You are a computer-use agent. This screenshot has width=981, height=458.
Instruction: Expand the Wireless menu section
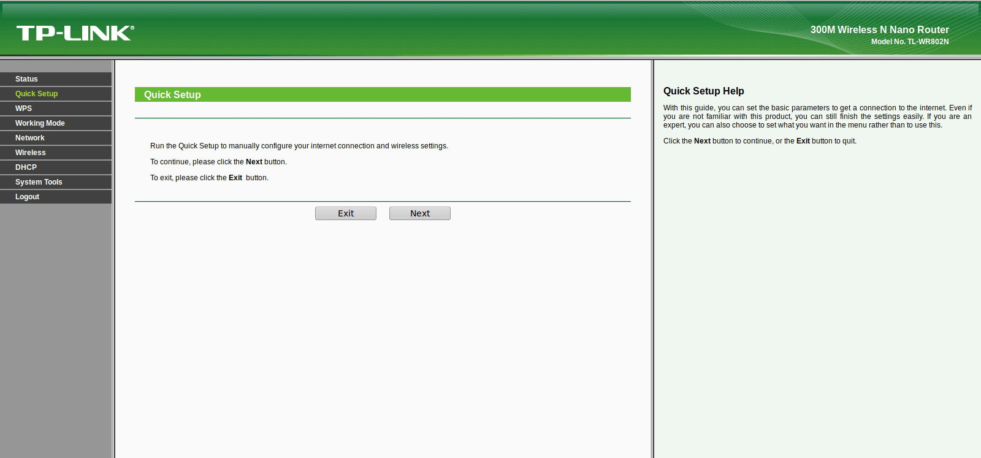pyautogui.click(x=56, y=153)
